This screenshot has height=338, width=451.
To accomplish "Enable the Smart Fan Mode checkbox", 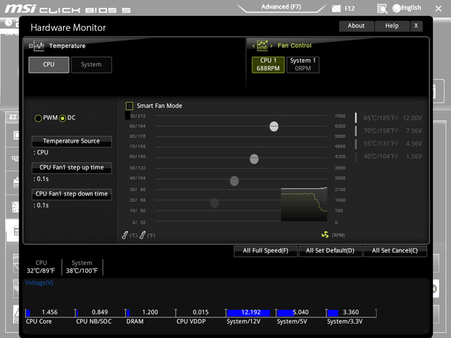I will tap(130, 106).
